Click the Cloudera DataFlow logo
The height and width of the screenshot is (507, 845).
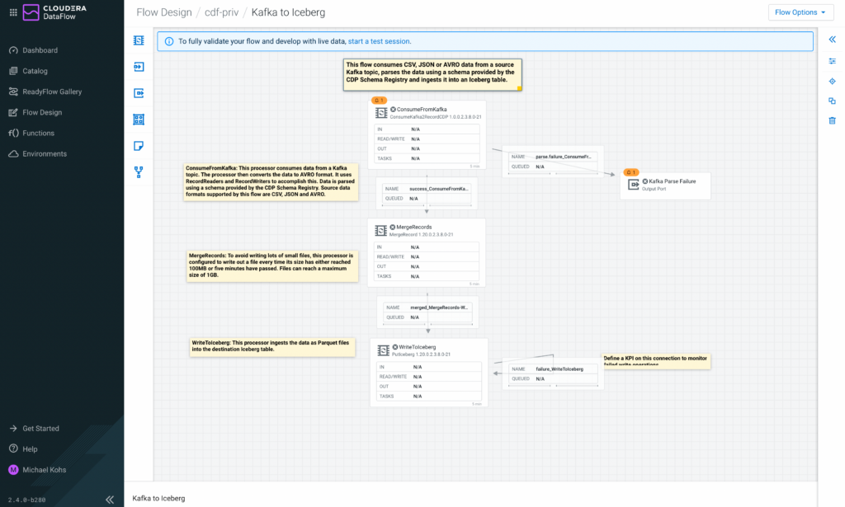pyautogui.click(x=52, y=12)
